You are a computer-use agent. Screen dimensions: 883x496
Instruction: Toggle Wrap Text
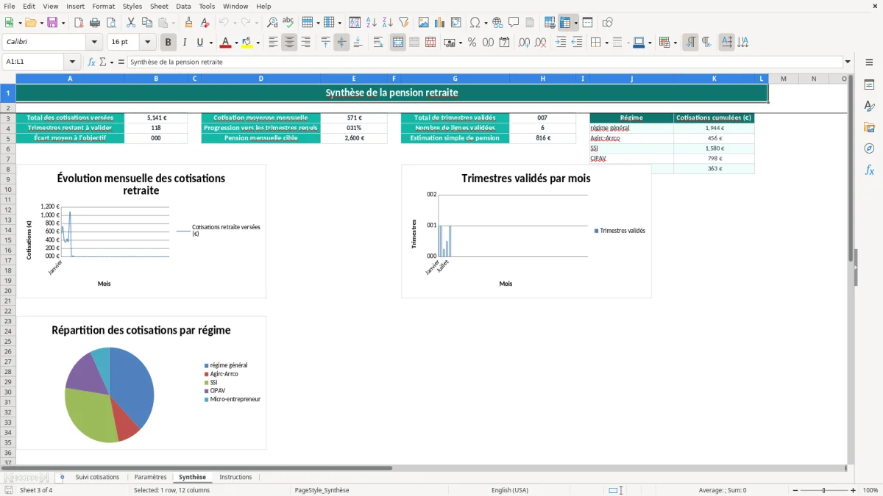378,43
